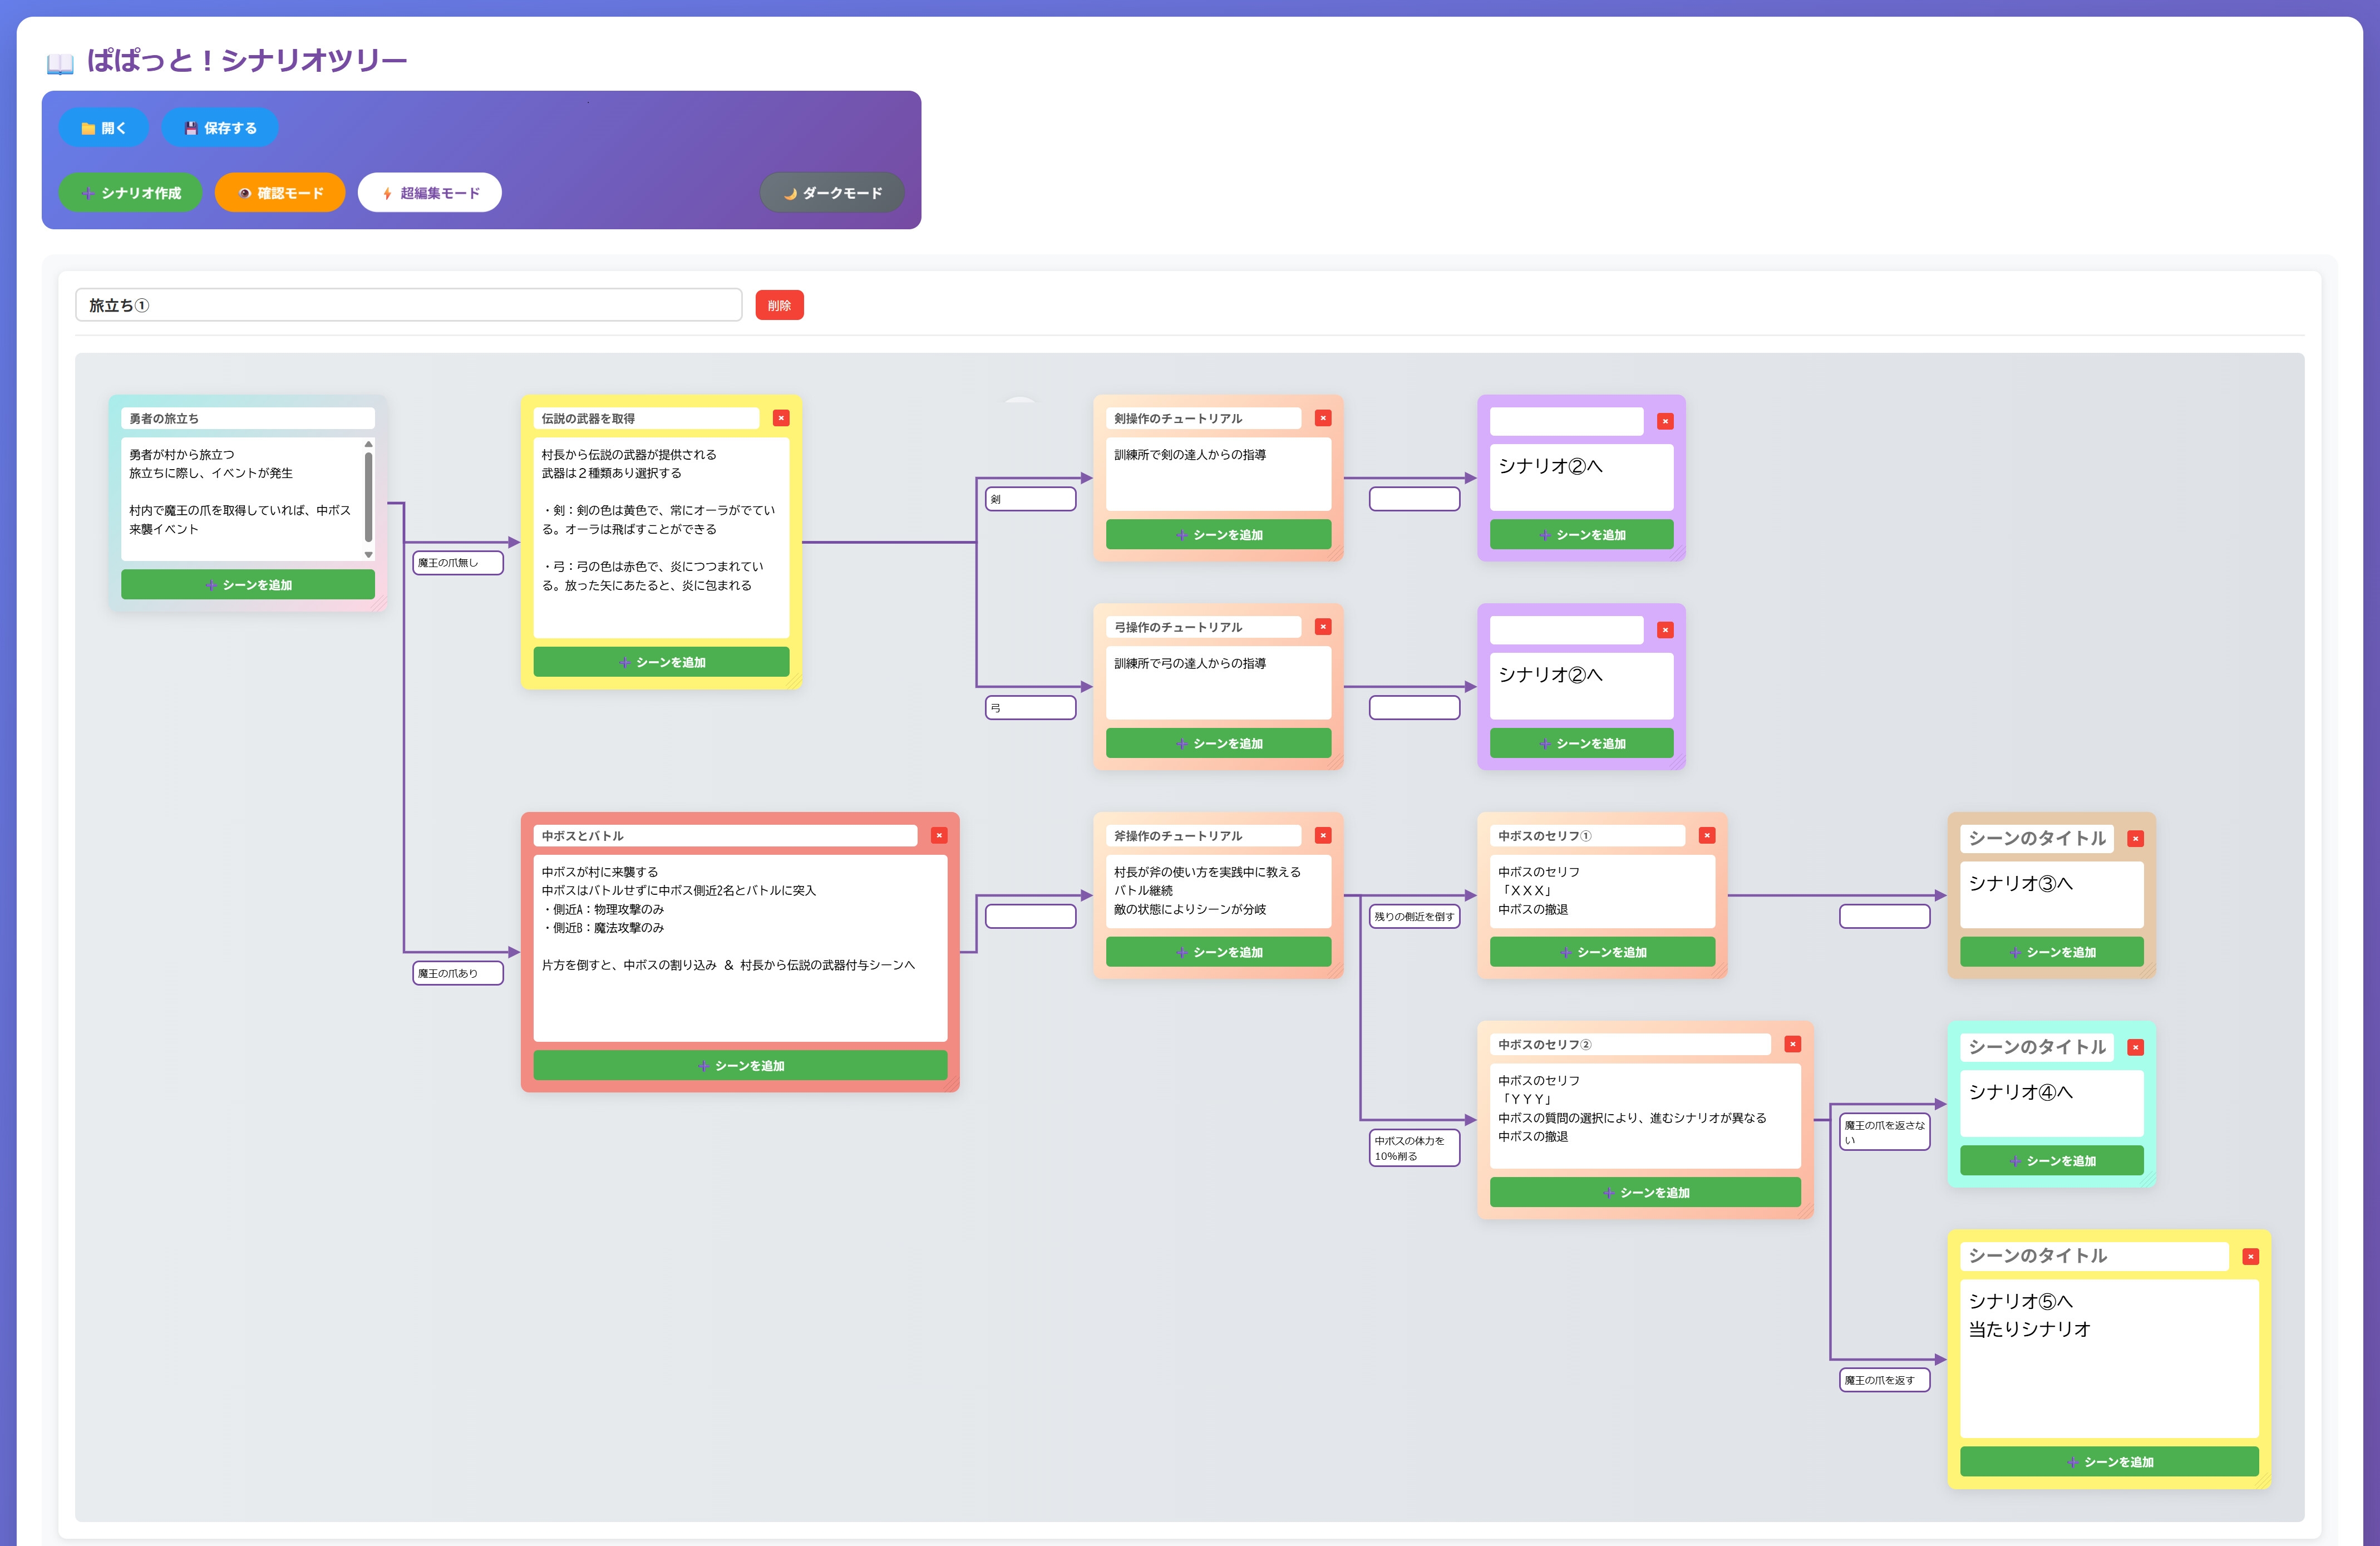
Task: Add a scene under 中ボスとバトル
Action: (740, 1066)
